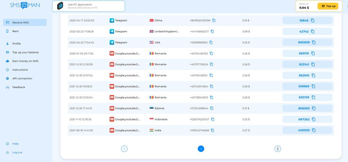Open Feedback page
The height and width of the screenshot is (162, 348).
click(19, 87)
